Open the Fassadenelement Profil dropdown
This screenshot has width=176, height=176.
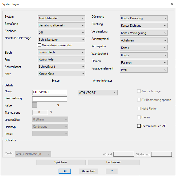(144, 70)
